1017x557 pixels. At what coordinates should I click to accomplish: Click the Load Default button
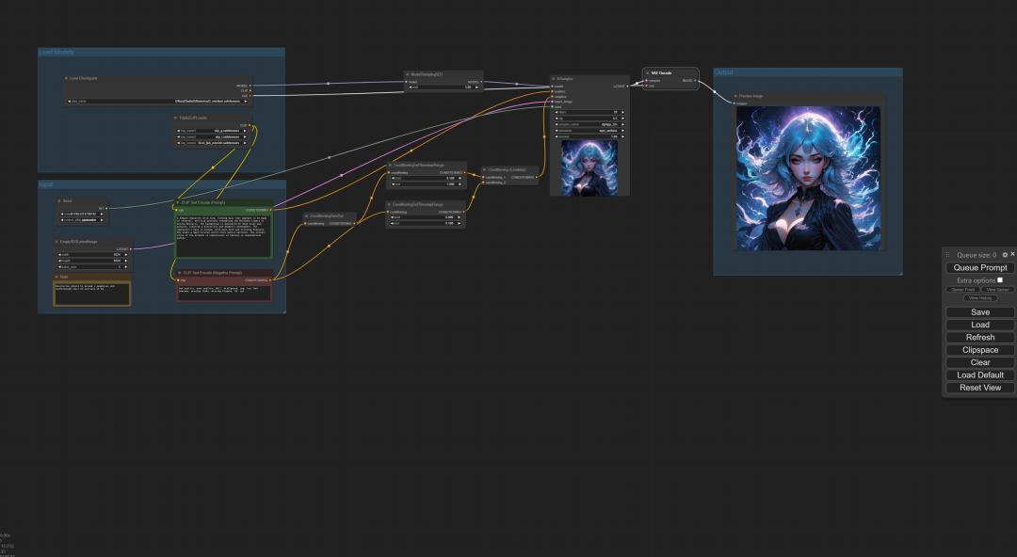(x=979, y=374)
